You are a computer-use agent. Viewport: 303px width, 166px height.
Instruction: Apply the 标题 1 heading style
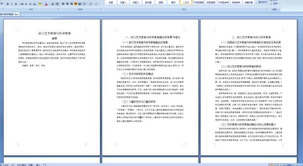pyautogui.click(x=123, y=2)
